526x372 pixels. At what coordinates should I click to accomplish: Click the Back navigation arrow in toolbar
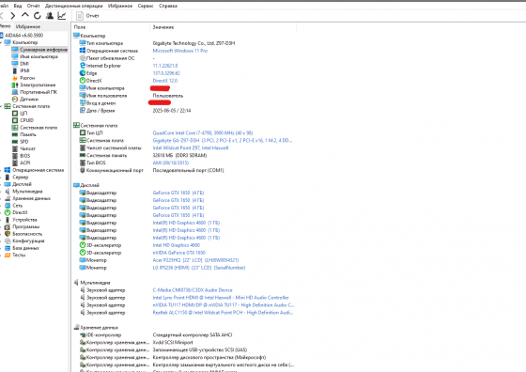[2, 15]
